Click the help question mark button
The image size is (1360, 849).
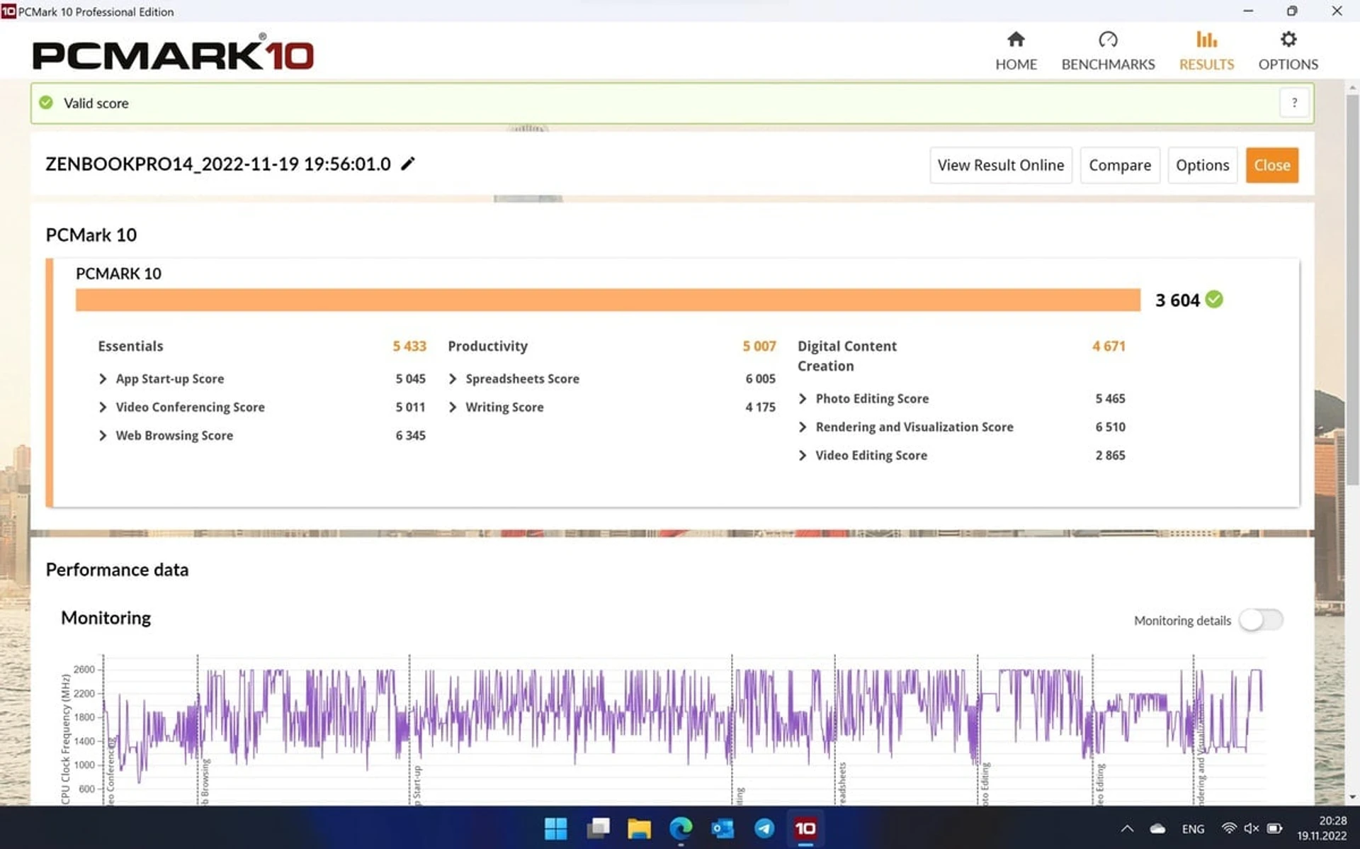point(1294,103)
